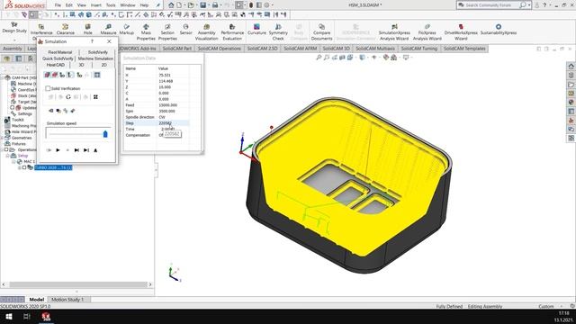
Task: Switch to the Motion Study 1 tab
Action: coord(67,300)
